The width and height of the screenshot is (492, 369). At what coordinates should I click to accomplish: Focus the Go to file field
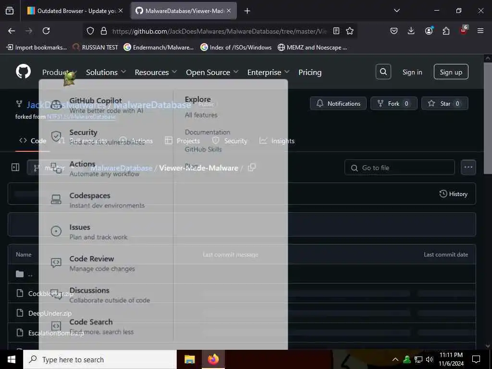(399, 168)
